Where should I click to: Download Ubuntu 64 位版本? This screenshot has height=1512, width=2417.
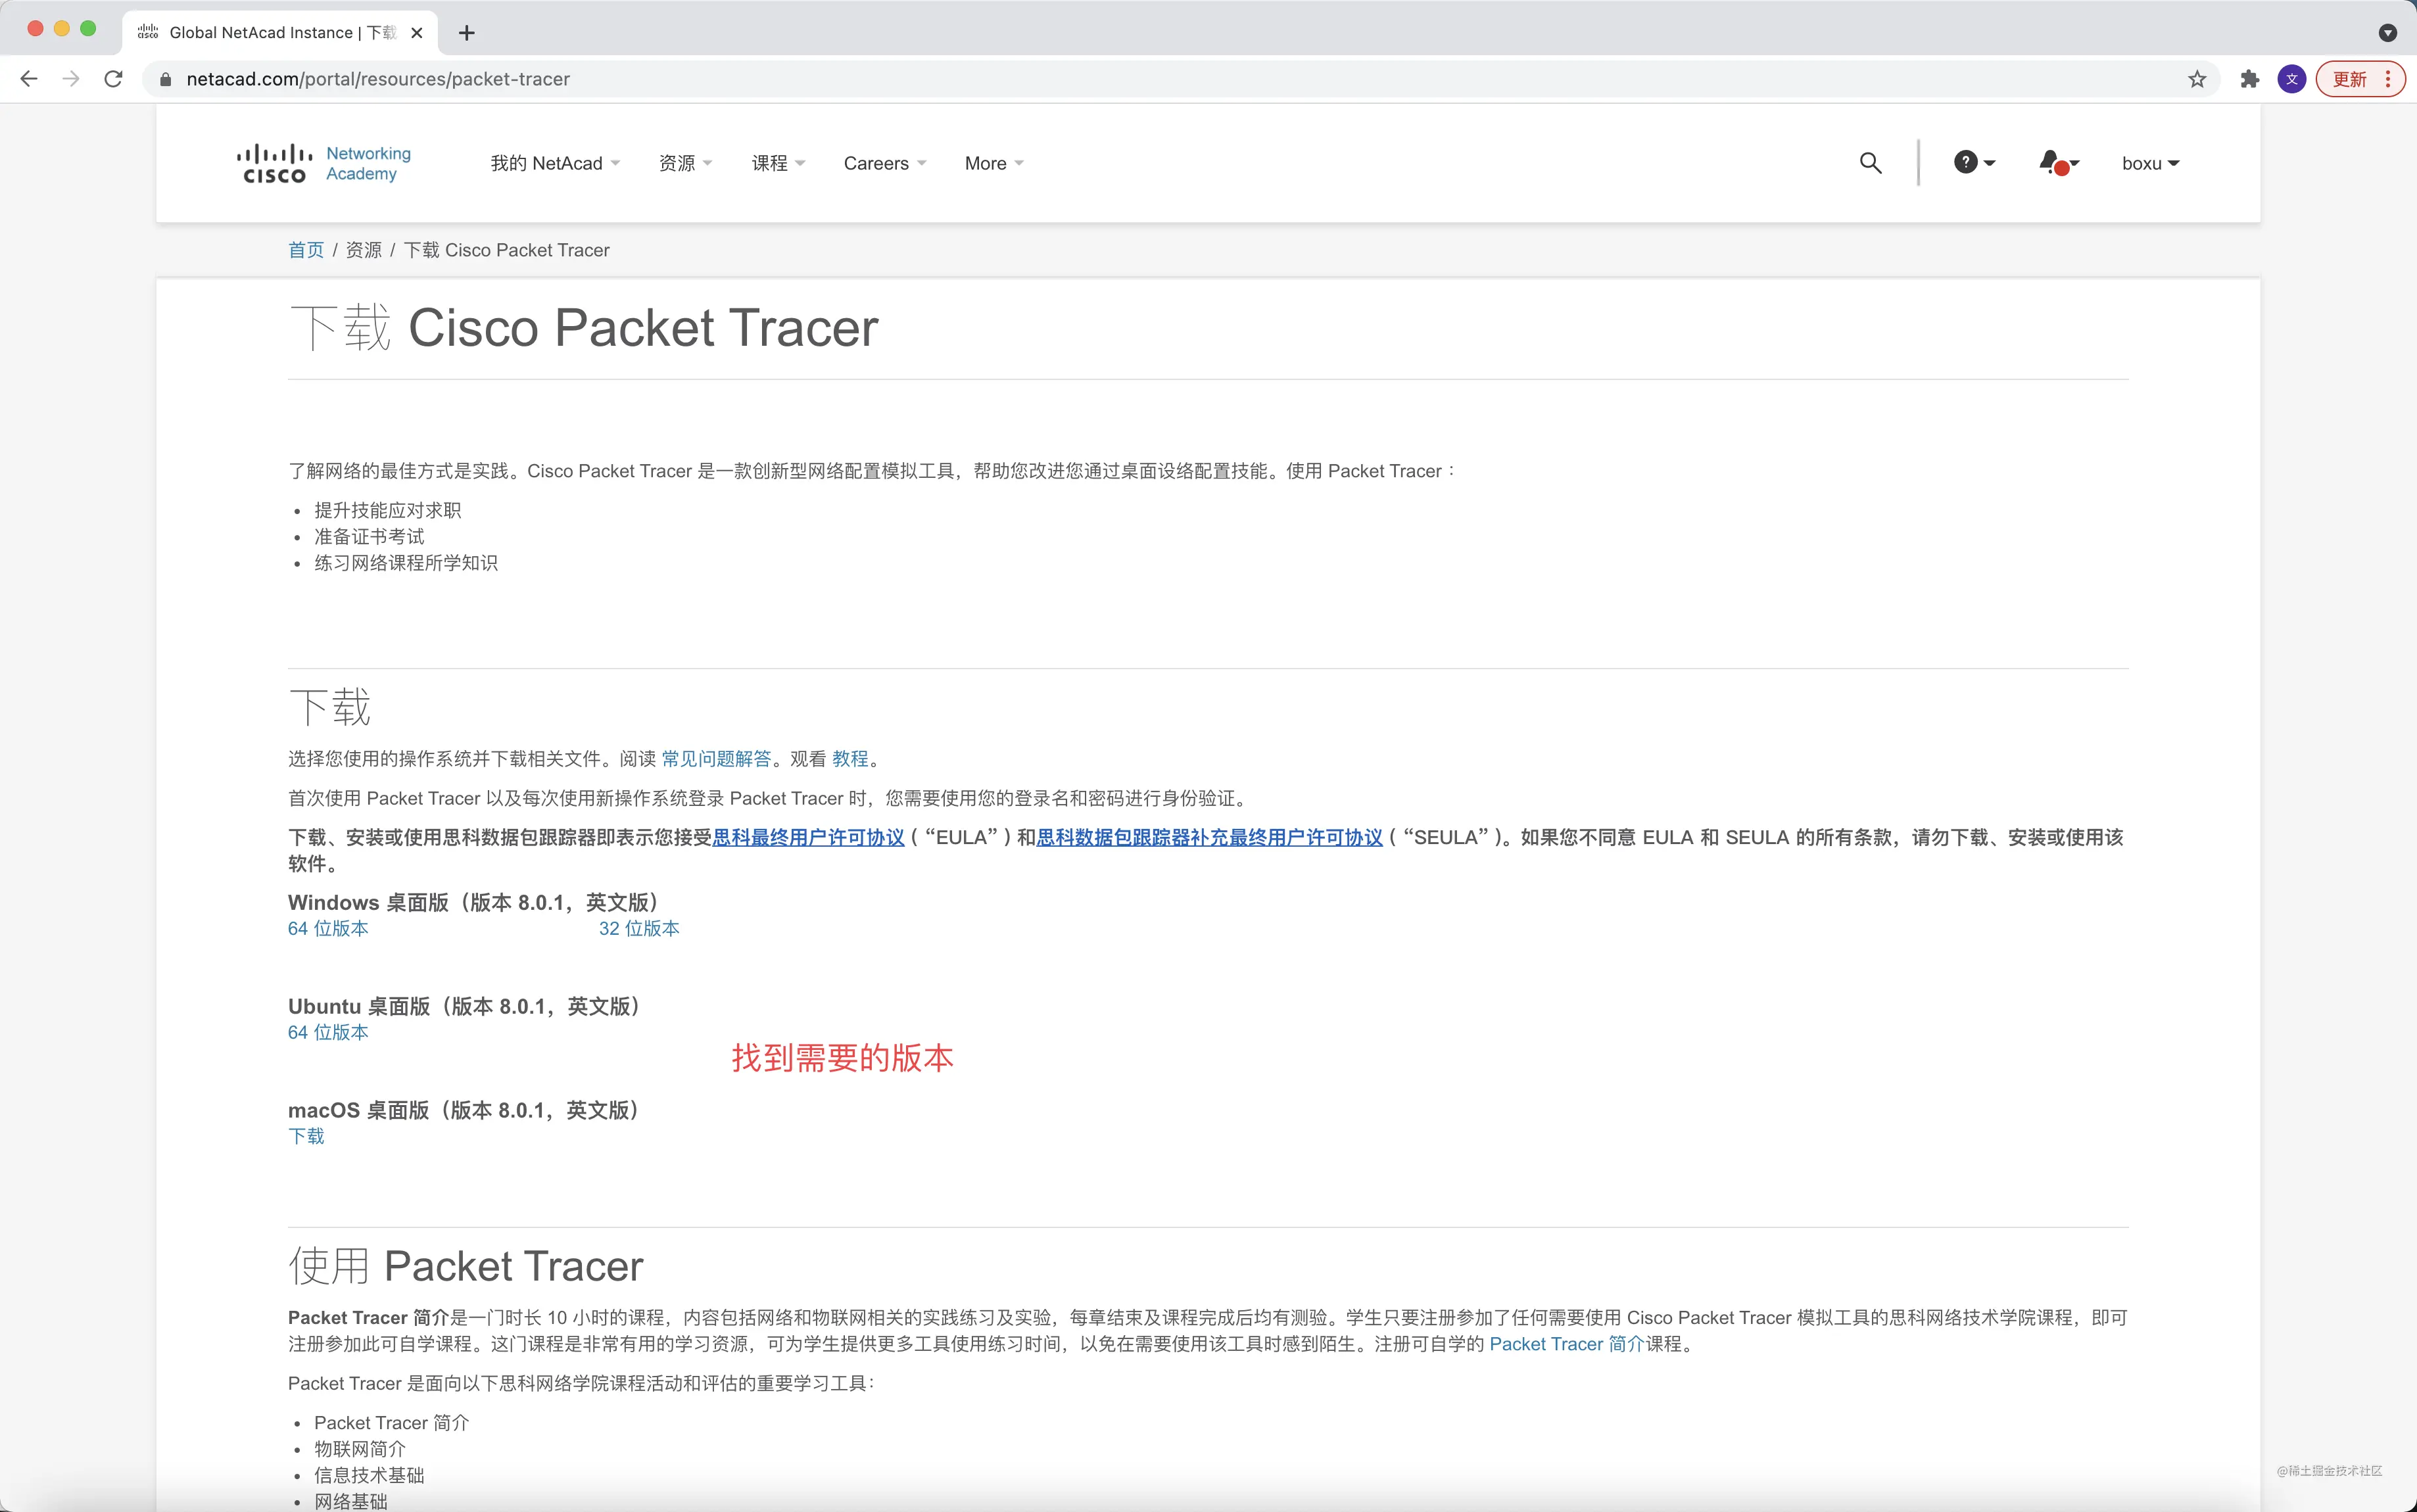(328, 1033)
